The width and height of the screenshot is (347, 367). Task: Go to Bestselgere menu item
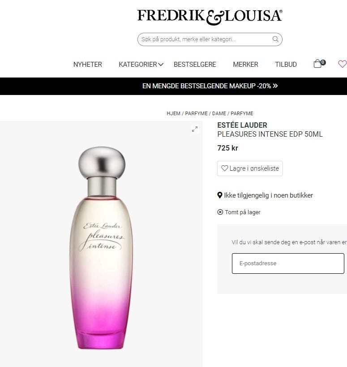195,65
